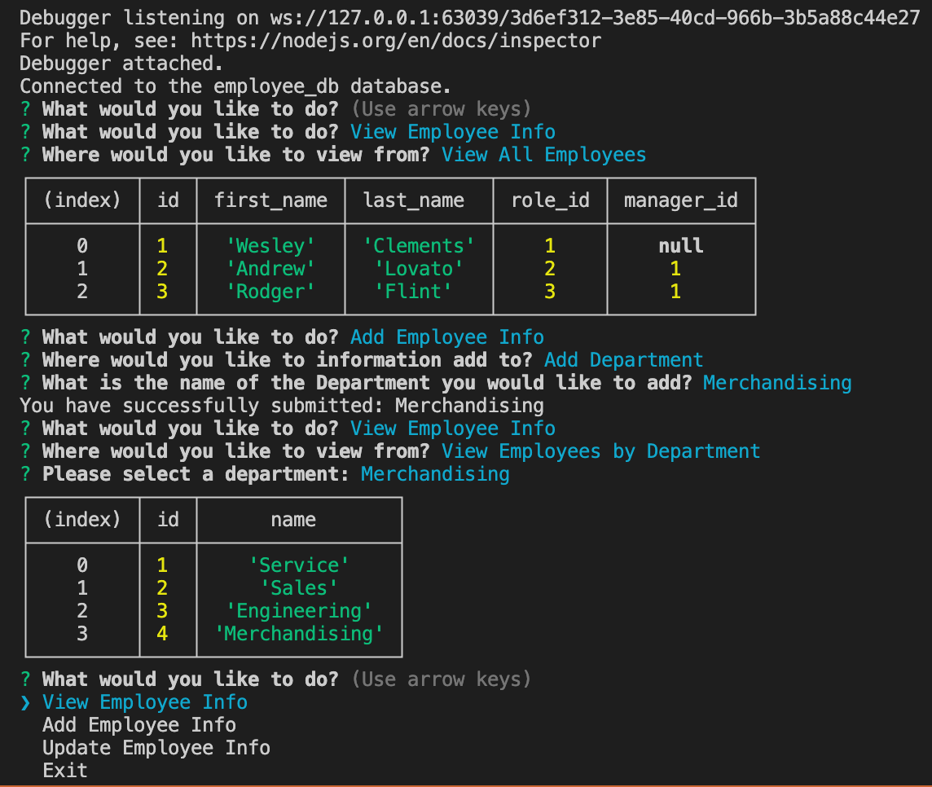
Task: Pick Update Employee Info option
Action: 156,748
